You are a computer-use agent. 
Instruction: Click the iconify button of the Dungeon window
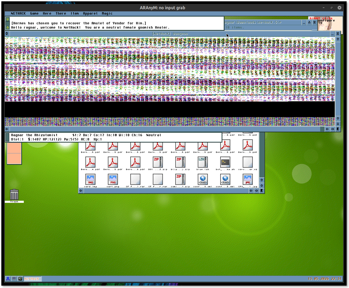[332, 34]
